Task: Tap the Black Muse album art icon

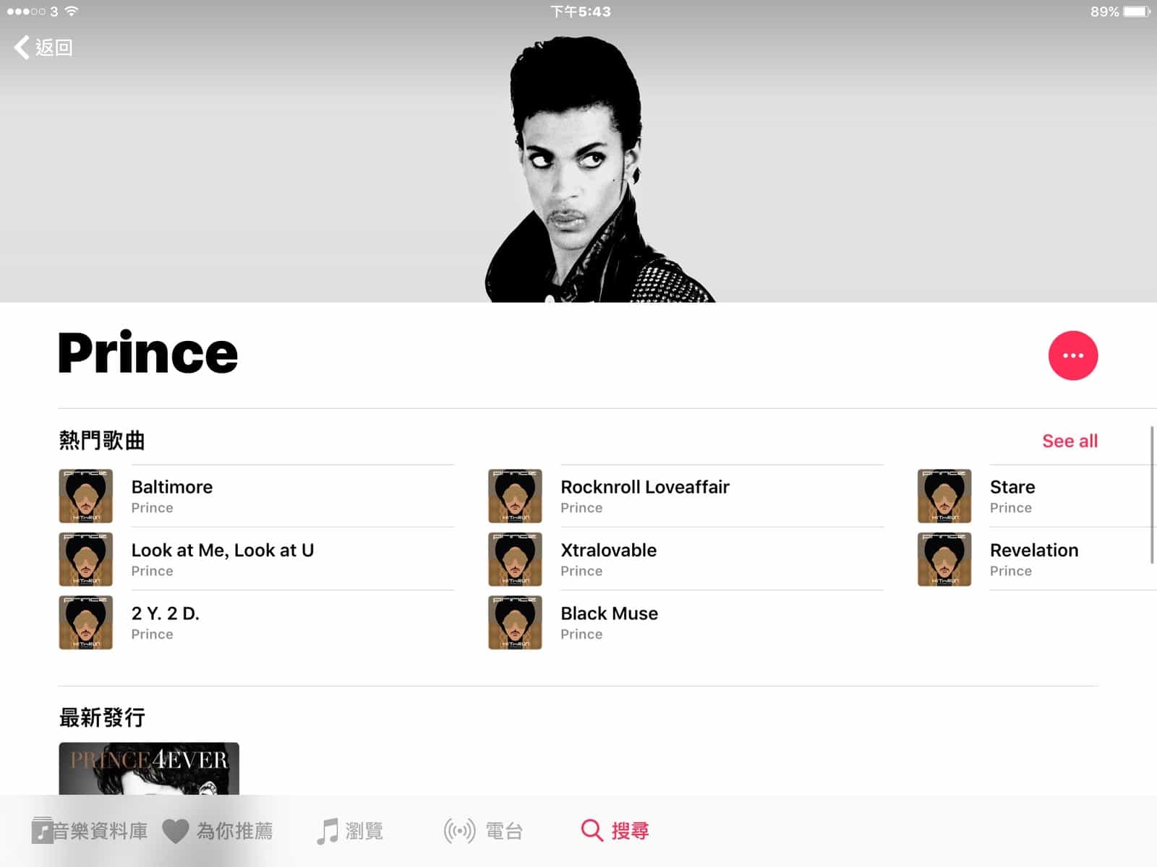Action: 515,622
